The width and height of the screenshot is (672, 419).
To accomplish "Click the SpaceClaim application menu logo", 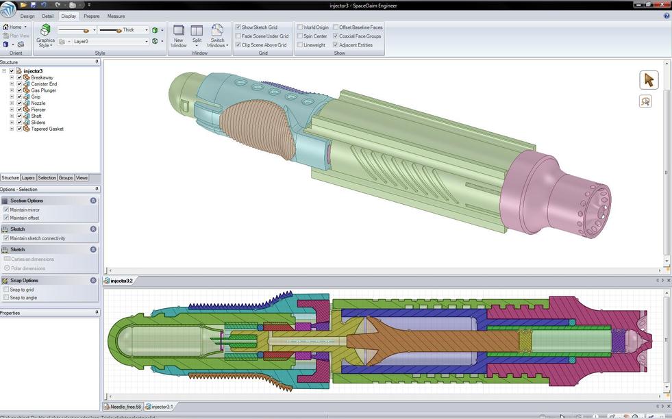I will 8,10.
